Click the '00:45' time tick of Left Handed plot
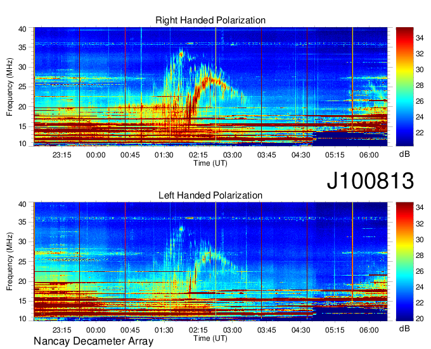Screen dimensions: 431x349 (130, 330)
